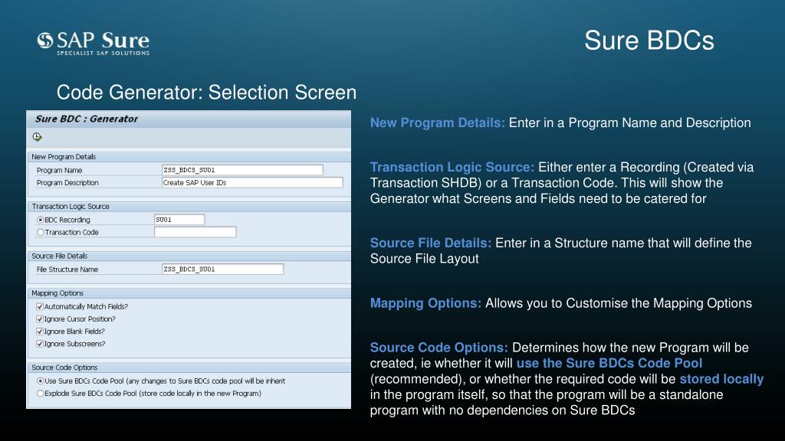Click the Program Name input field
The image size is (785, 441).
tap(242, 170)
